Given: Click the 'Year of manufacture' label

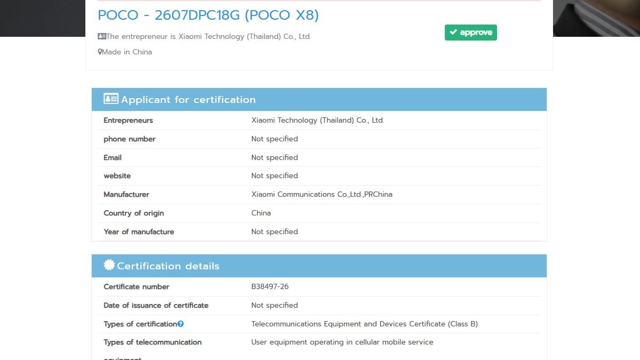Looking at the screenshot, I should 139,231.
